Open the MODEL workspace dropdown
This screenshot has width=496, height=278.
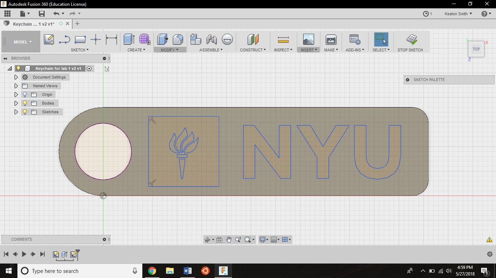23,42
